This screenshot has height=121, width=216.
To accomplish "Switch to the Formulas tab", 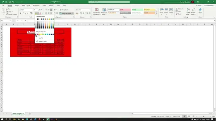I will pyautogui.click(x=36, y=6).
